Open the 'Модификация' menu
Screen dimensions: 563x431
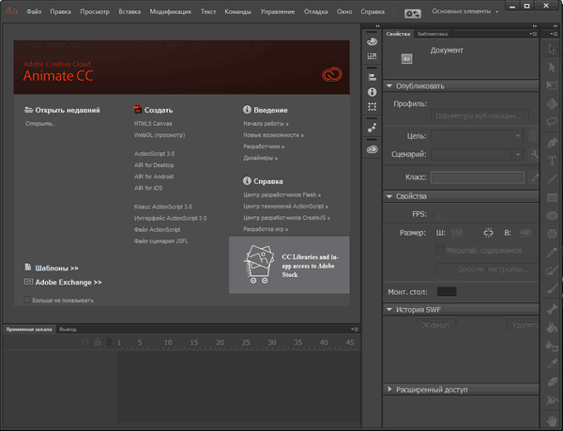pos(170,12)
